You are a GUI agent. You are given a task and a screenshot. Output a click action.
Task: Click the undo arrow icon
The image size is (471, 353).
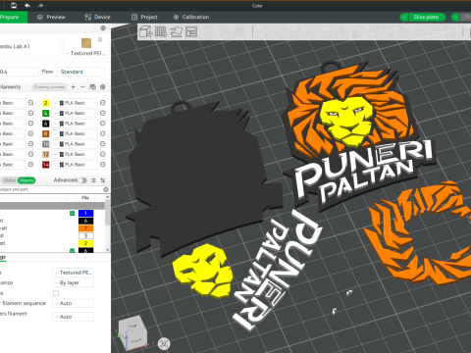[27, 5]
